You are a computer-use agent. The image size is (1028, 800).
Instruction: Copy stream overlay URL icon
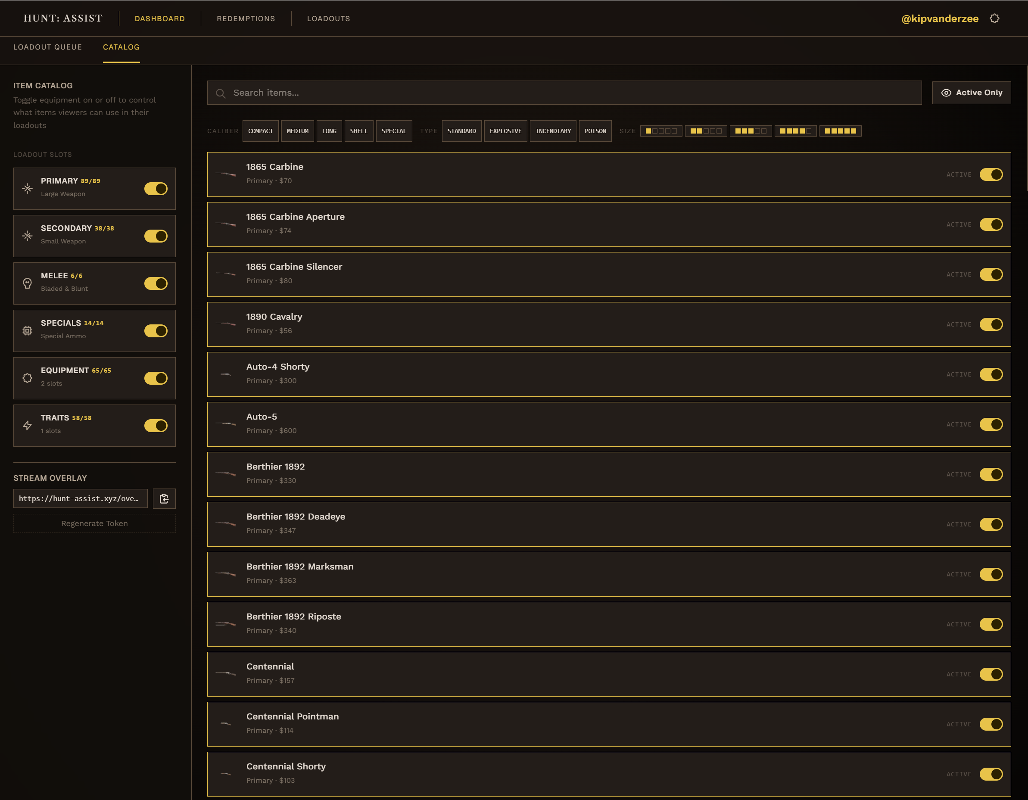point(164,498)
